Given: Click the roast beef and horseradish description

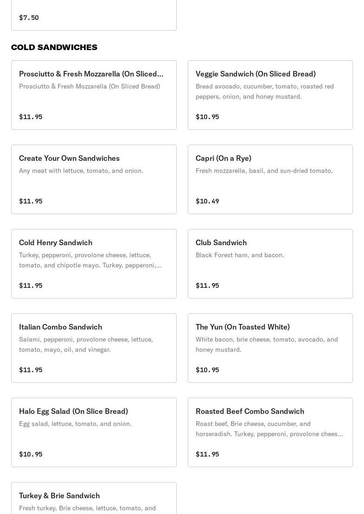Looking at the screenshot, I should point(269,429).
